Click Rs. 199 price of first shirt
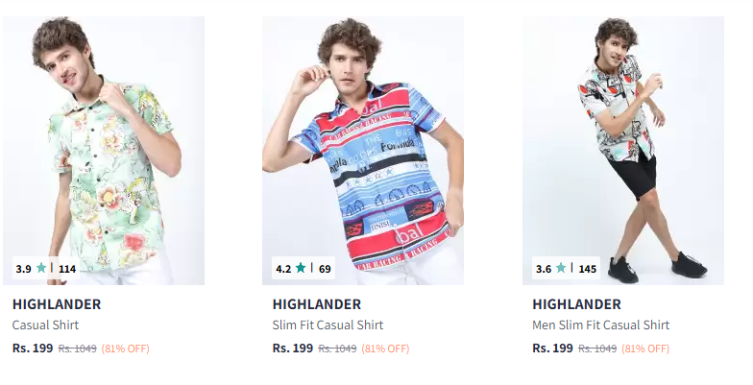This screenshot has width=753, height=385. tap(33, 348)
